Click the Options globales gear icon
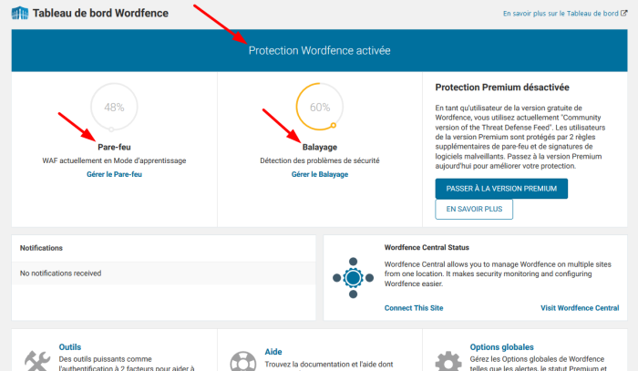 (x=448, y=361)
